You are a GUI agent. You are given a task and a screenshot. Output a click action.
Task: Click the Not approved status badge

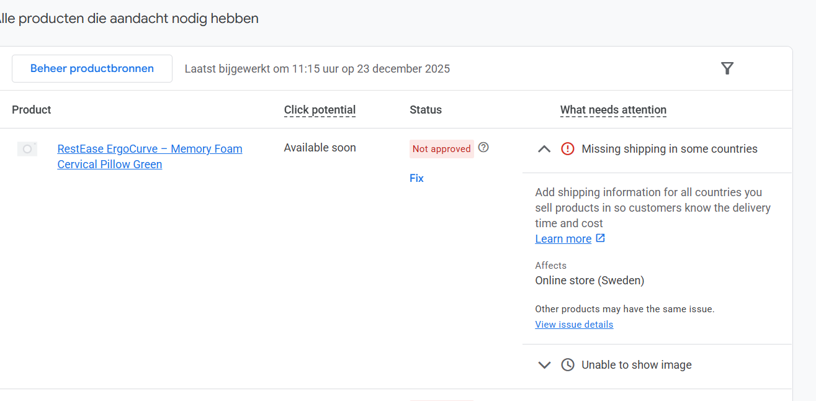[x=441, y=149]
